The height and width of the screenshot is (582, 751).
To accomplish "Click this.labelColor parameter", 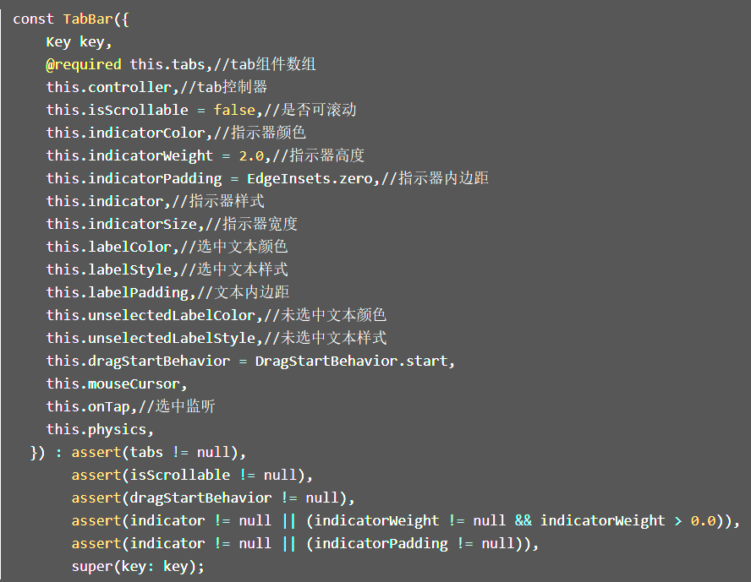I will pos(109,247).
